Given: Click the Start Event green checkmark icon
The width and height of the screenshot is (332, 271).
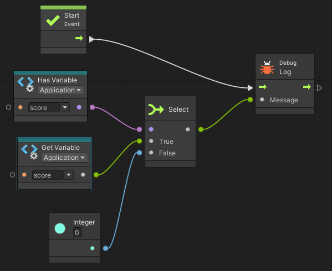Looking at the screenshot, I should click(53, 20).
